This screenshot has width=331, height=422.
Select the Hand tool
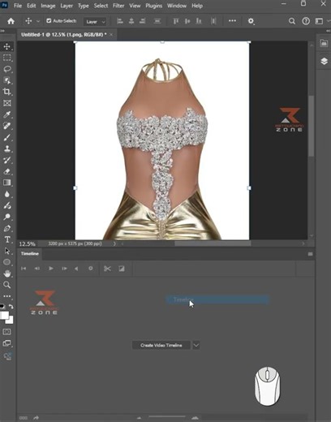7,273
